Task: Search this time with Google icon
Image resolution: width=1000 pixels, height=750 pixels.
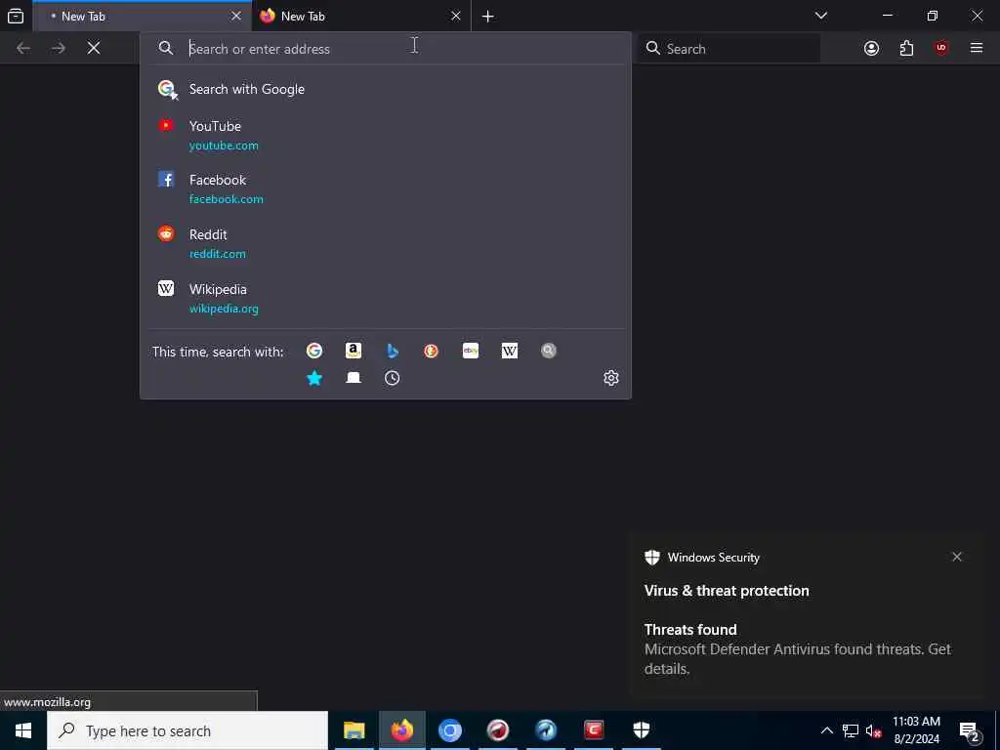Action: pyautogui.click(x=314, y=351)
